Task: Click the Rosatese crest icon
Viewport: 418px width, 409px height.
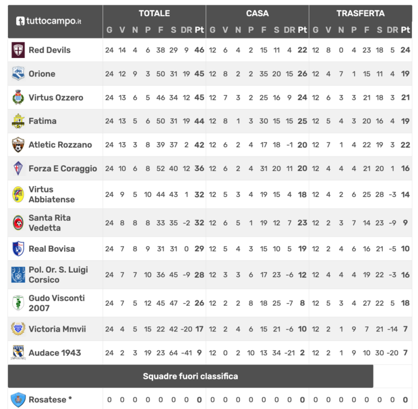Action: tap(18, 399)
